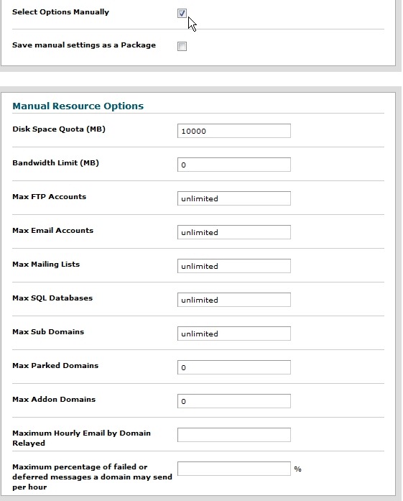Click the Max Parked Domains input box
The width and height of the screenshot is (403, 501).
234,367
